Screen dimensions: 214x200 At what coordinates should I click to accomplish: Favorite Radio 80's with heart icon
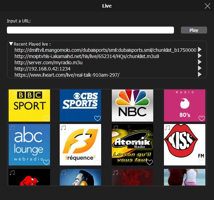[x=202, y=118]
